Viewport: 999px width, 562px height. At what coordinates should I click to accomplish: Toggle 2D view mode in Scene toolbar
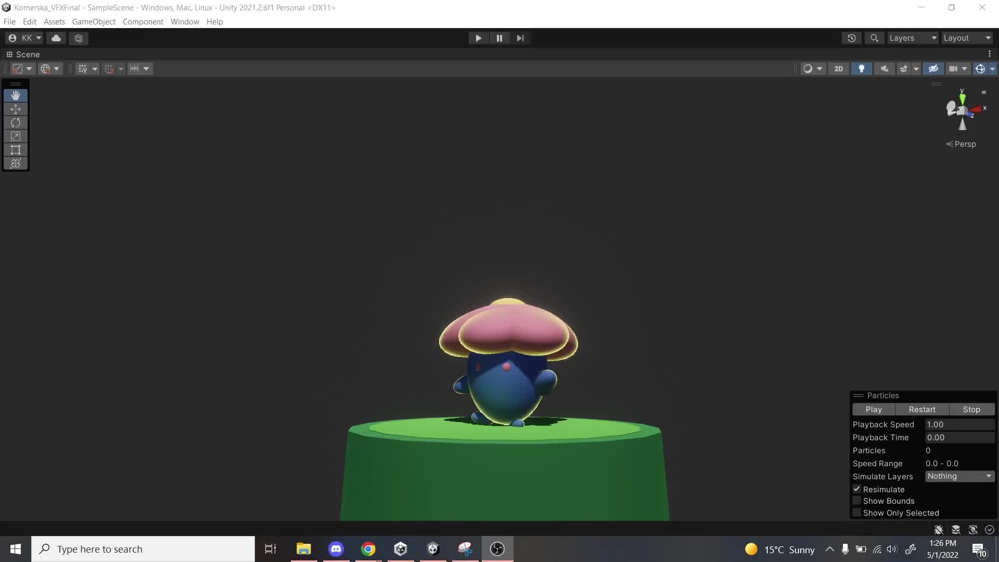tap(838, 68)
